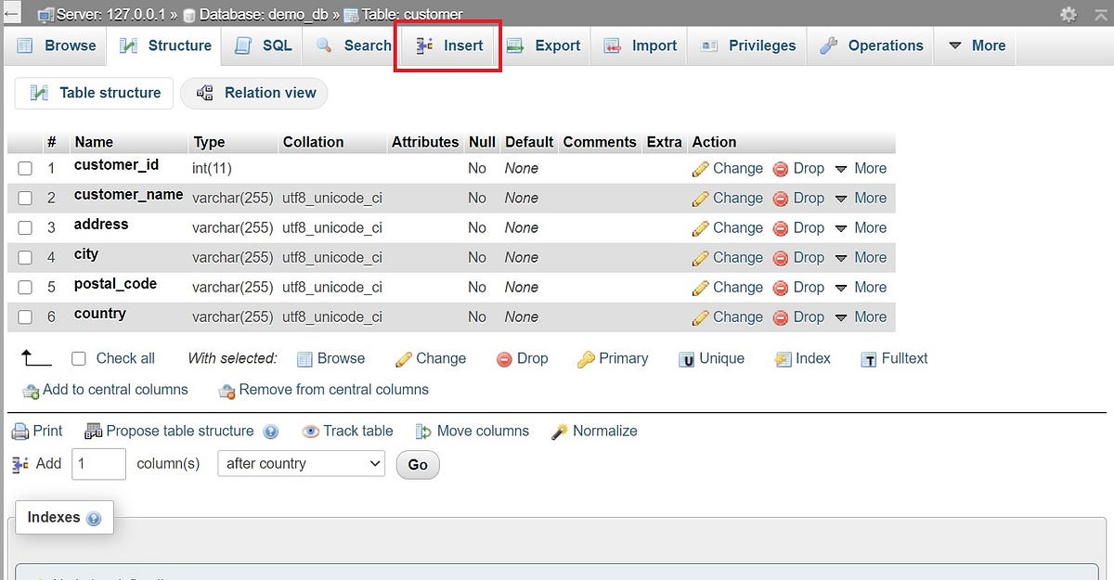Enable the Check all checkbox
This screenshot has height=580, width=1114.
79,358
